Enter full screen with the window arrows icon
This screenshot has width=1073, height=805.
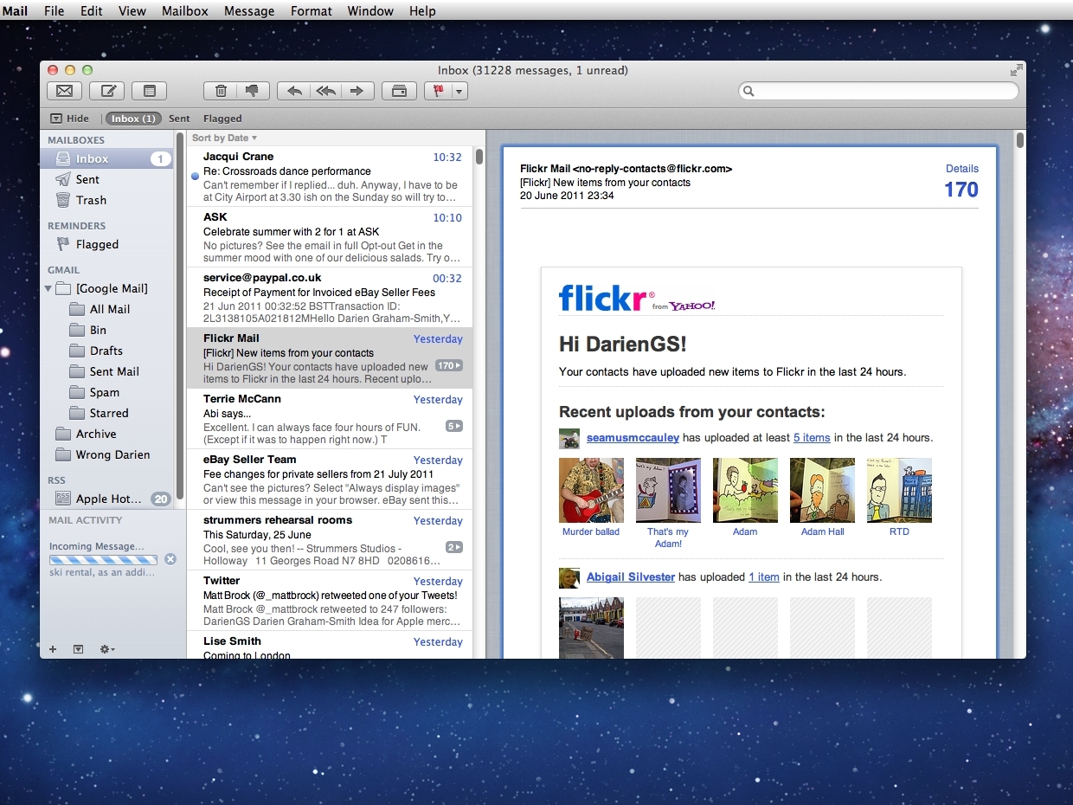click(1016, 70)
